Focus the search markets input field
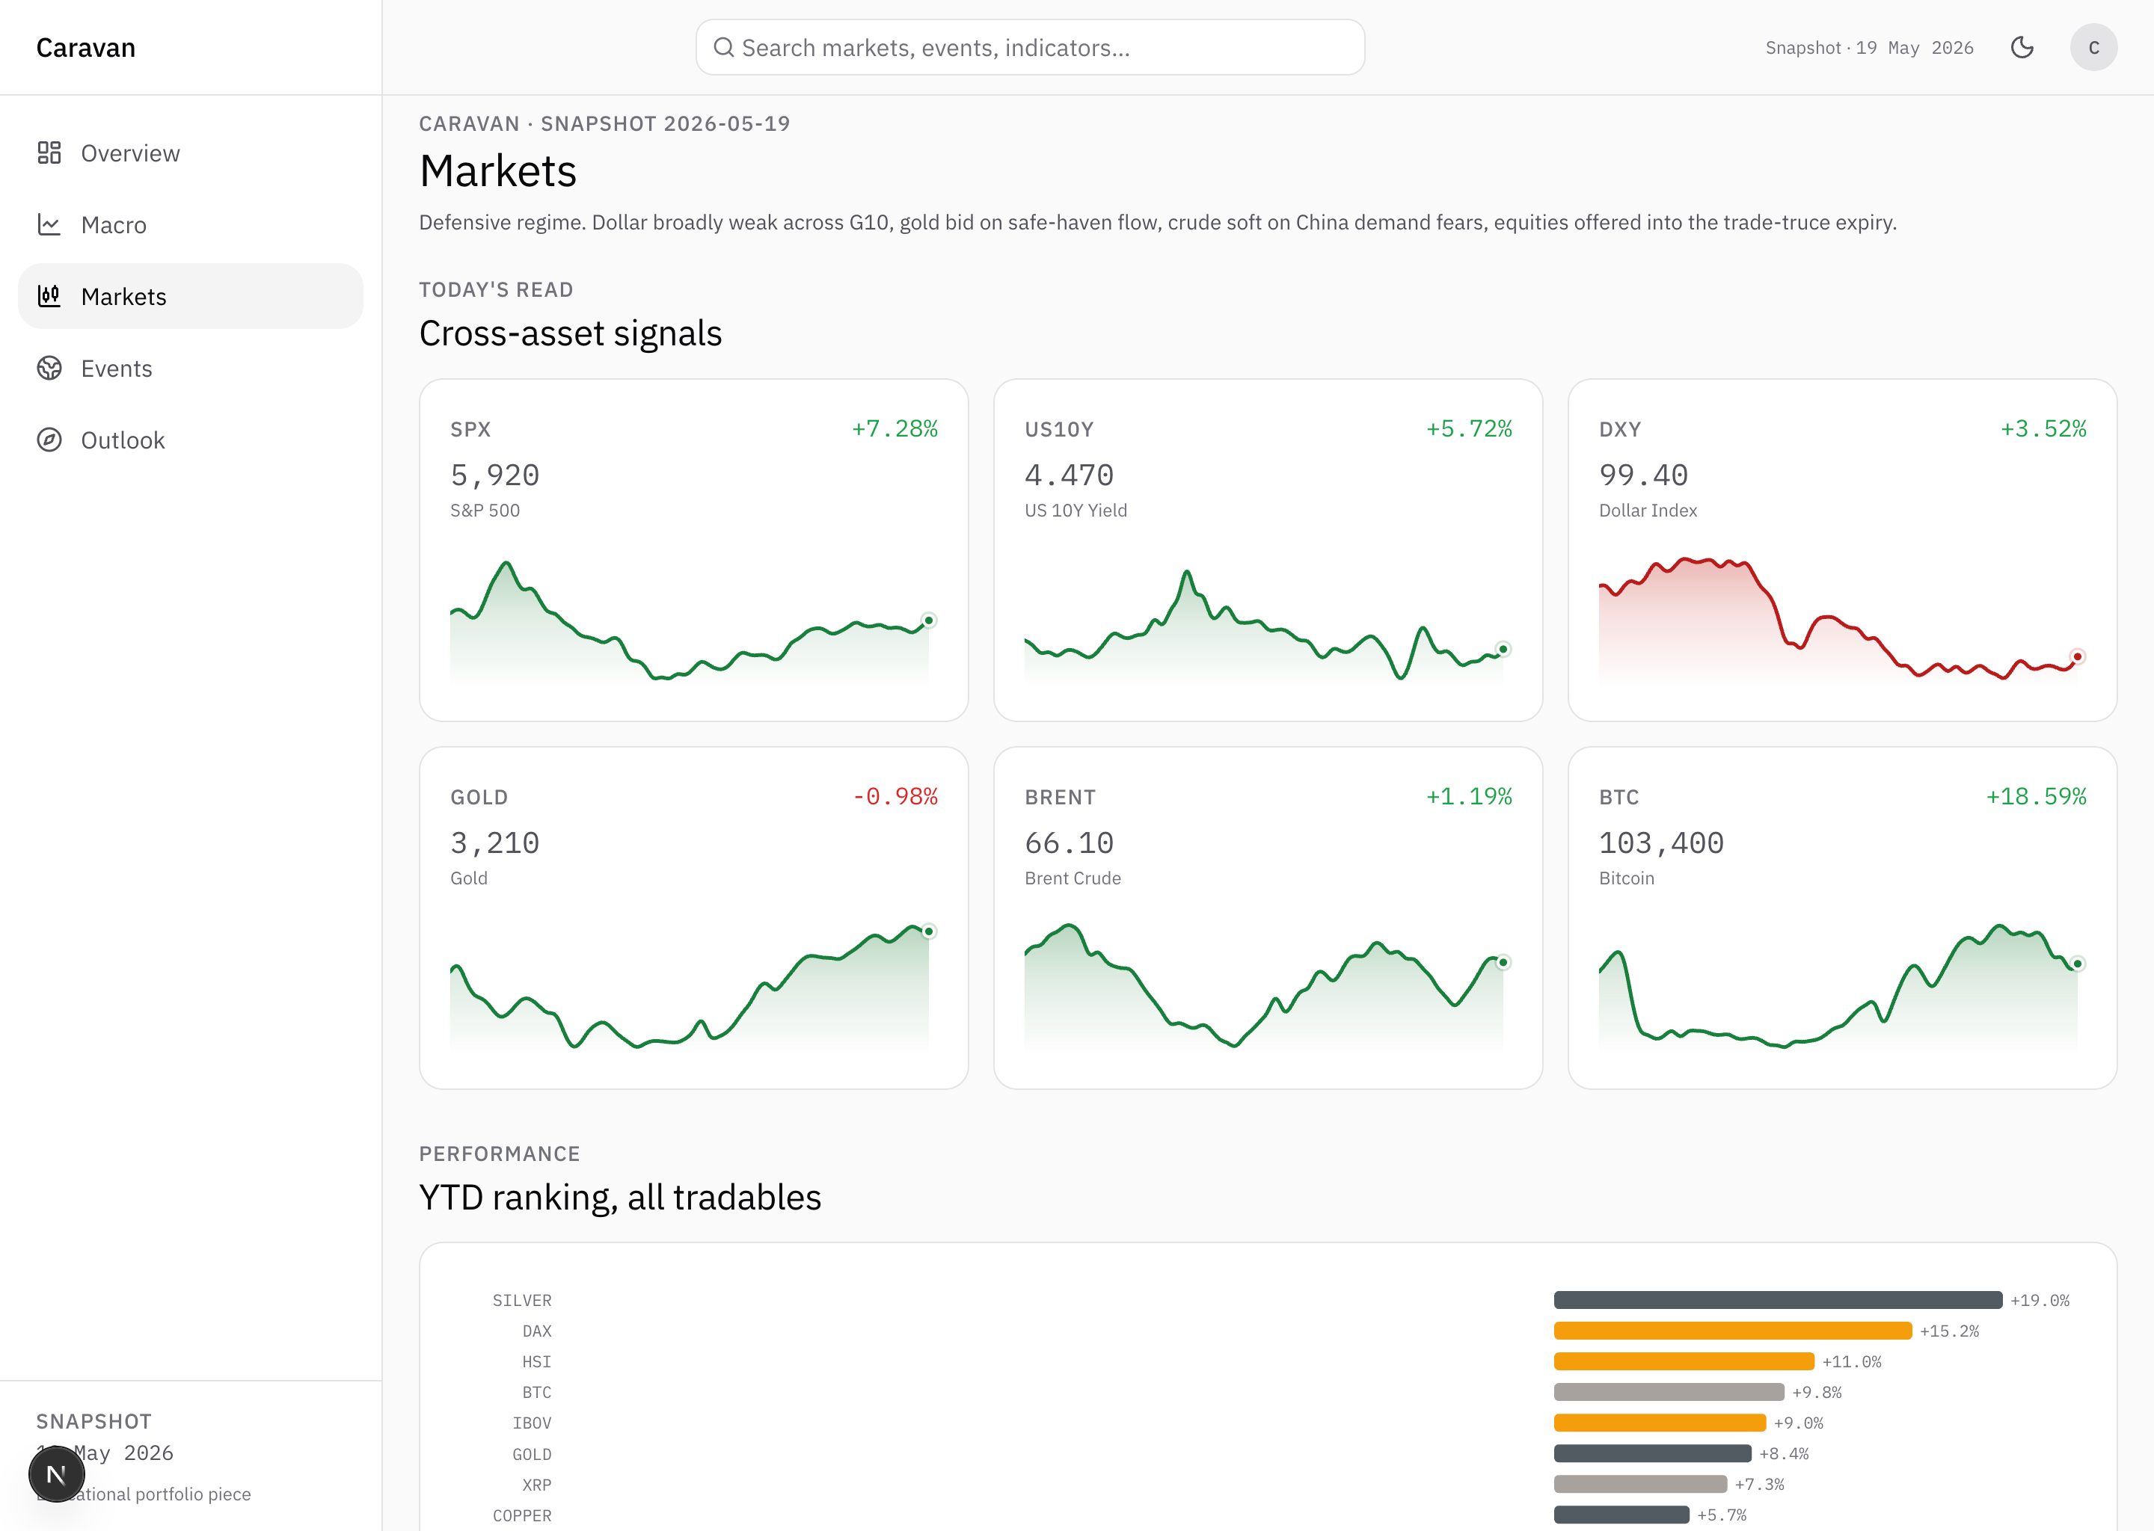Viewport: 2154px width, 1531px height. (x=1030, y=47)
